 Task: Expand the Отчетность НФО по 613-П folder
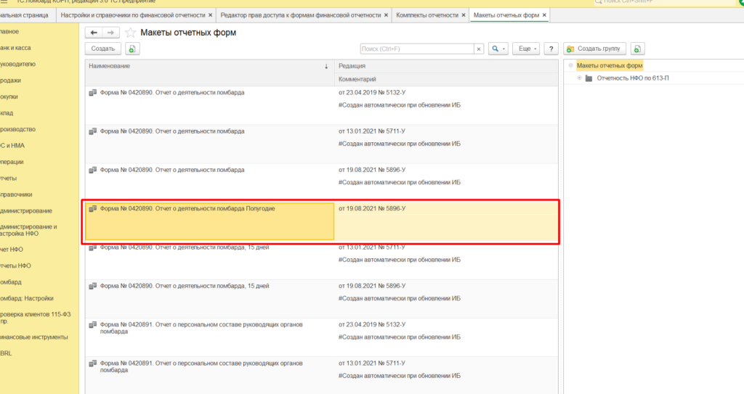[x=579, y=78]
